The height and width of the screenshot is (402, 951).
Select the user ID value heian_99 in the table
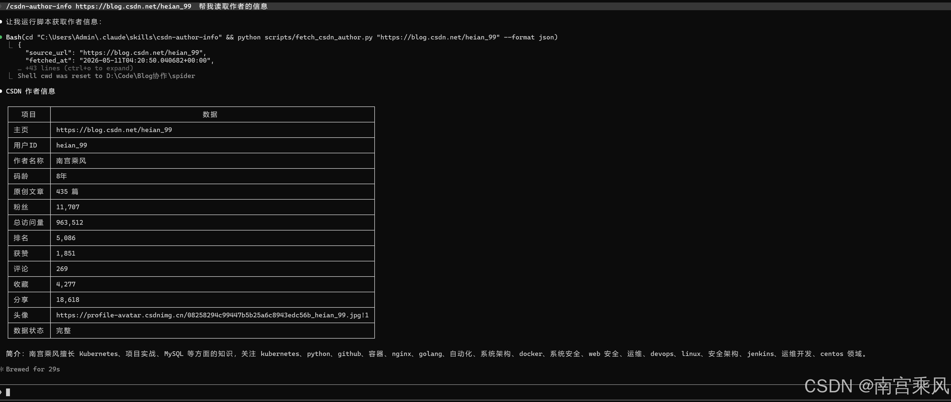pyautogui.click(x=72, y=146)
